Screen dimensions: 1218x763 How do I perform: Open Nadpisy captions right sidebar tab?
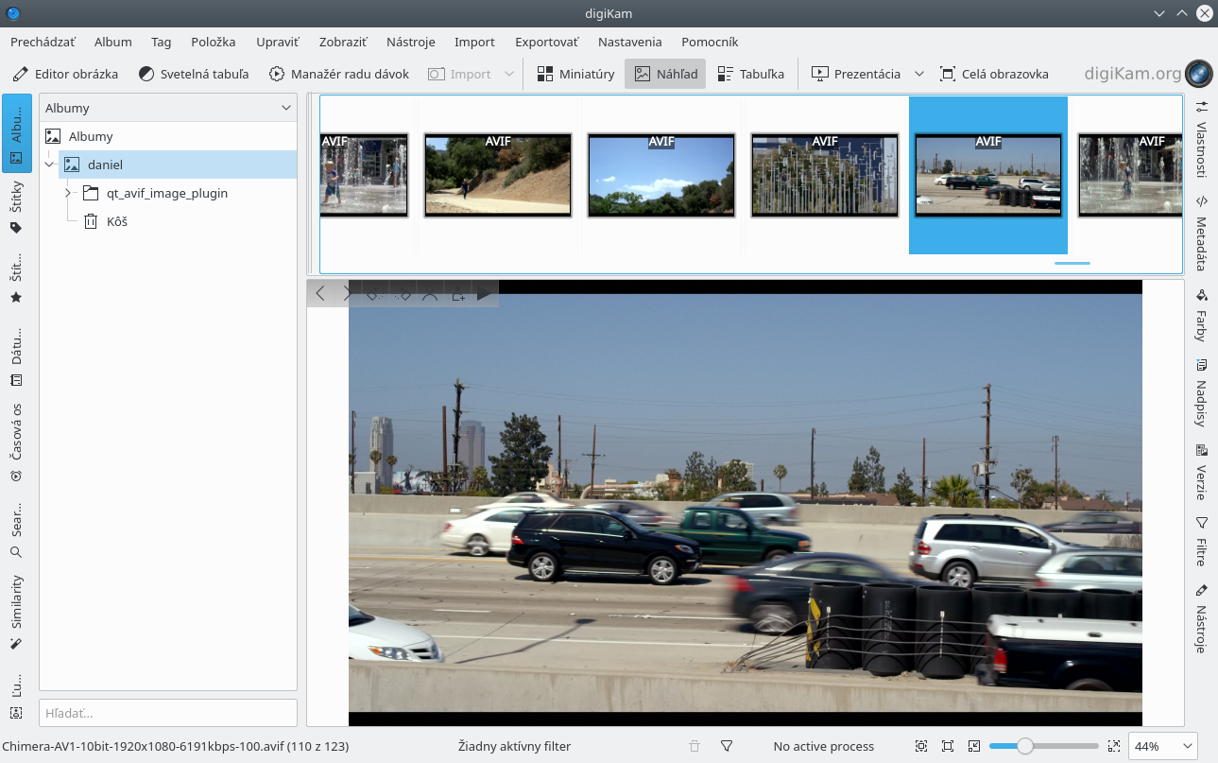[1202, 392]
